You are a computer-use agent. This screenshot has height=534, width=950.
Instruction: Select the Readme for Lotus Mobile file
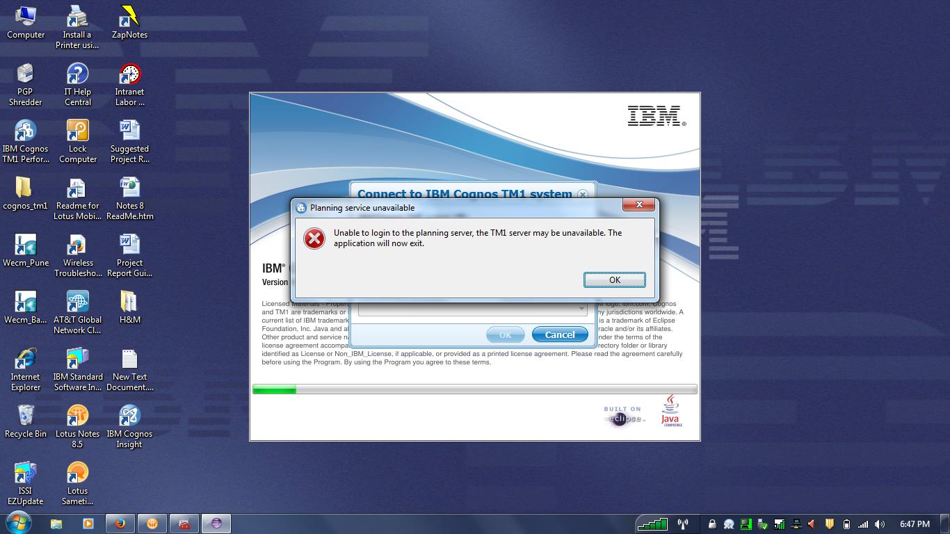point(77,198)
